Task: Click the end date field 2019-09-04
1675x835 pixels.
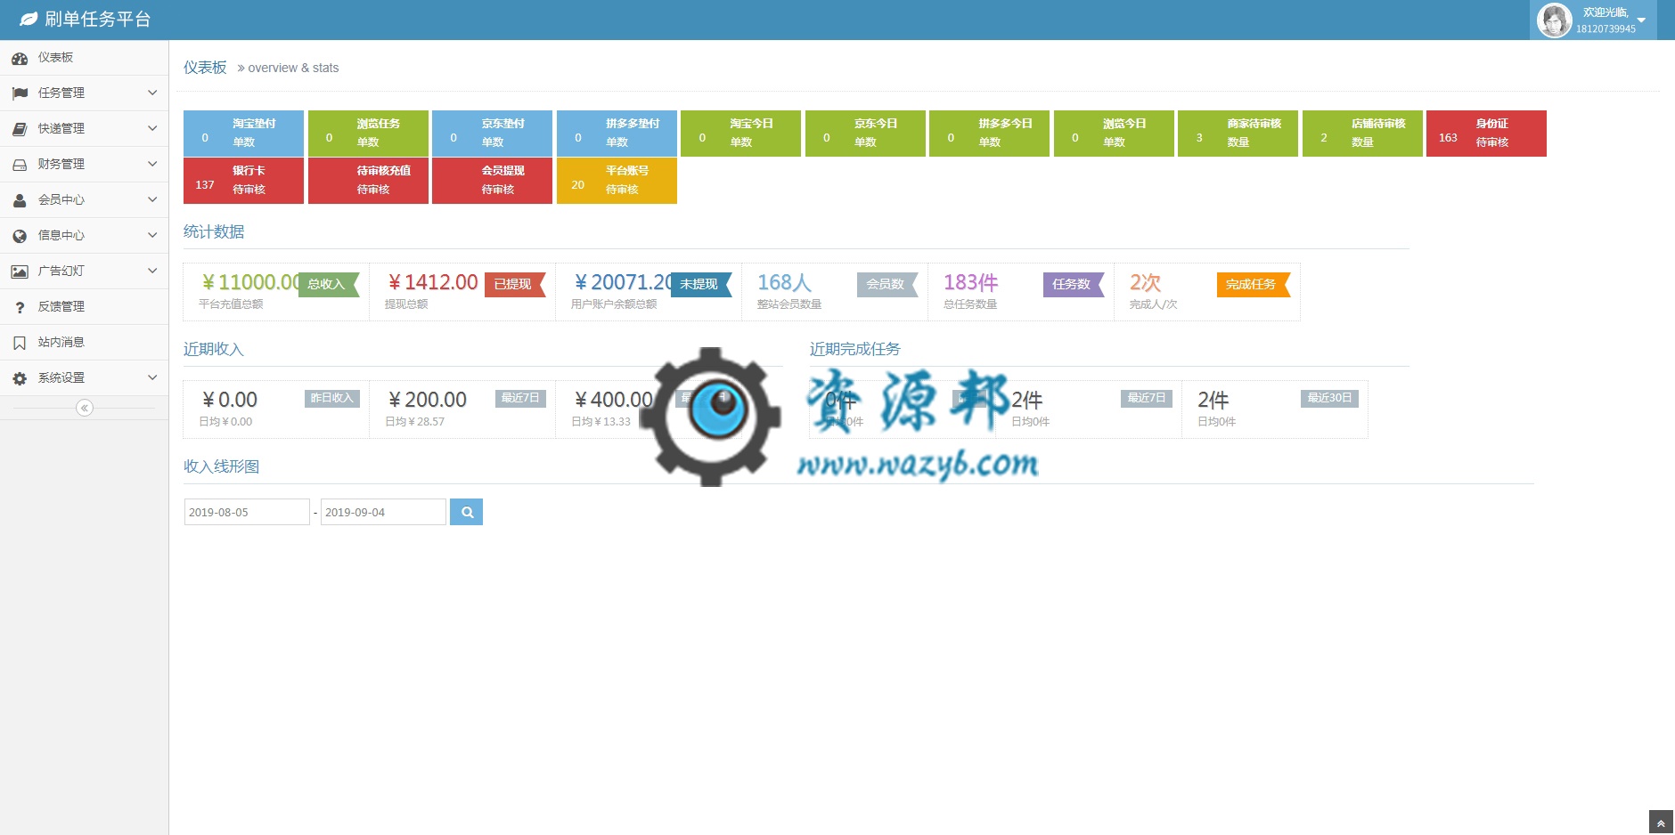Action: click(x=383, y=512)
